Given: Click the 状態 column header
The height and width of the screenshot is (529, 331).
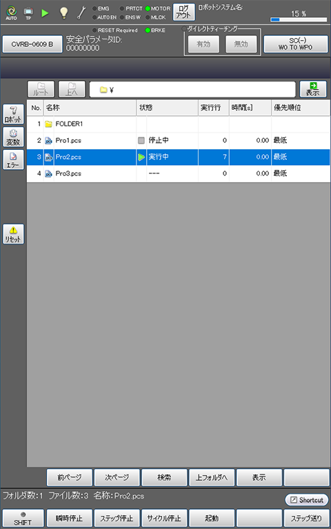Looking at the screenshot, I should tap(167, 108).
